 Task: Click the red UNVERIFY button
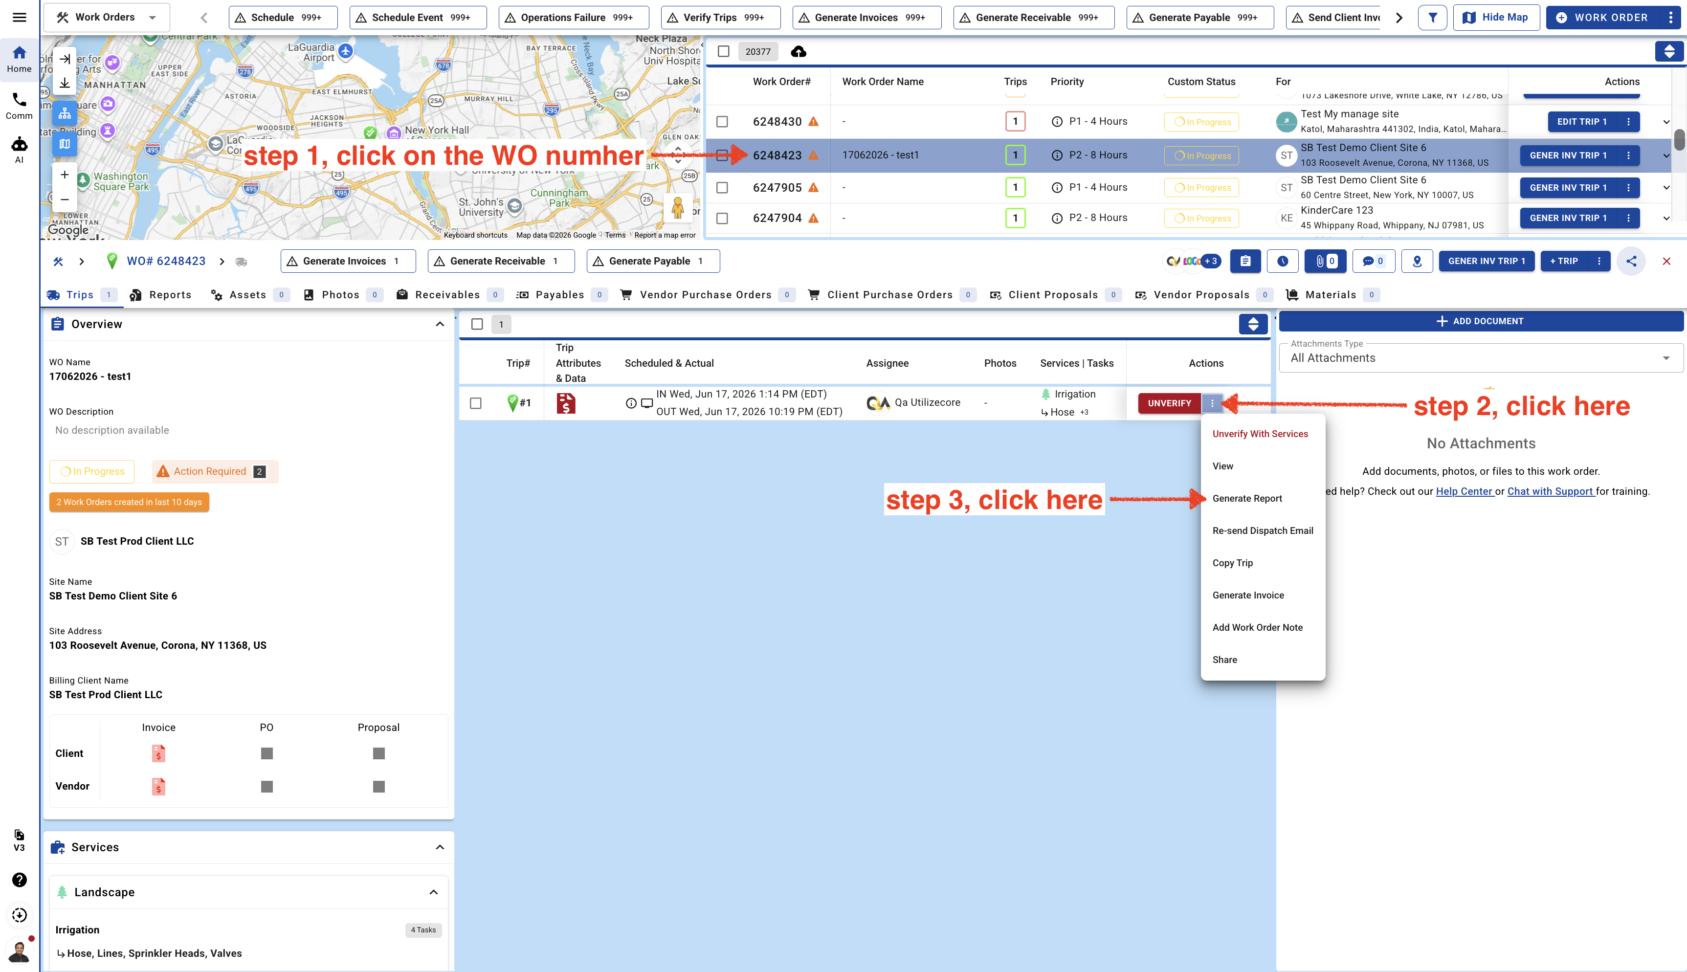(x=1169, y=403)
